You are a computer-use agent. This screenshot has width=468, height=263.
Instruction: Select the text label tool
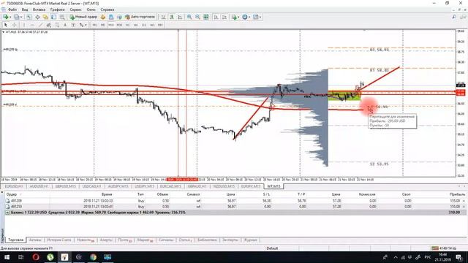click(x=73, y=25)
